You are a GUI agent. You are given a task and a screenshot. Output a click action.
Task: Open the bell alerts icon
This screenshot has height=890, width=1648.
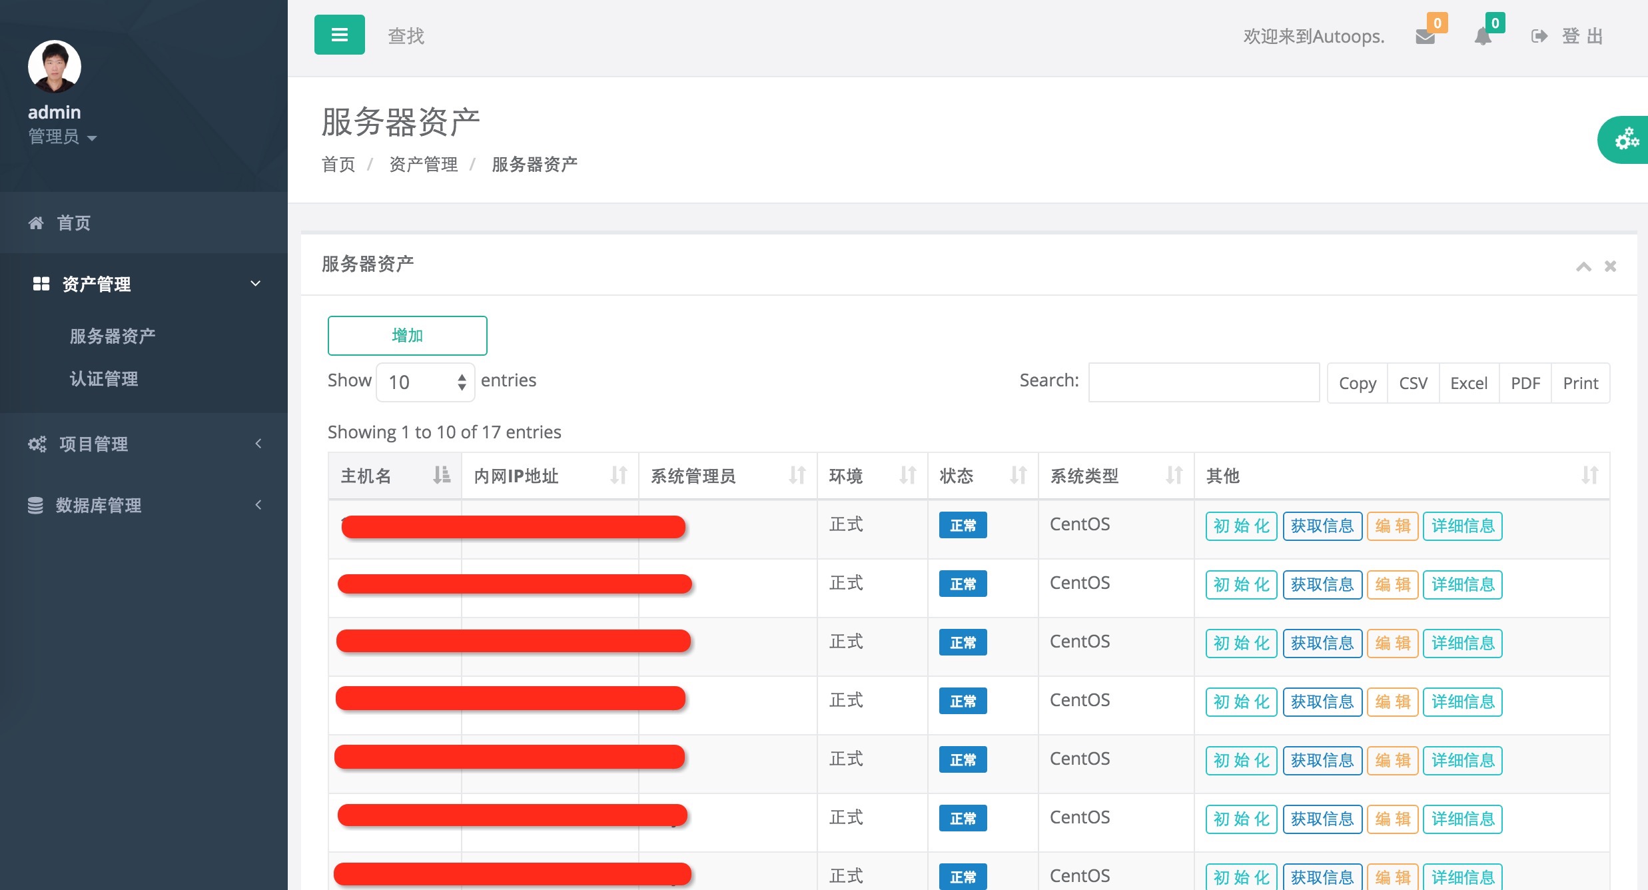coord(1483,37)
